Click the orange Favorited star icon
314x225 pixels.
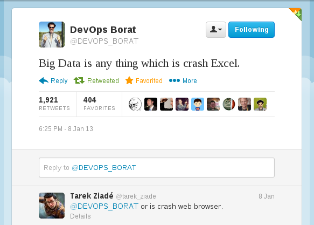click(129, 80)
